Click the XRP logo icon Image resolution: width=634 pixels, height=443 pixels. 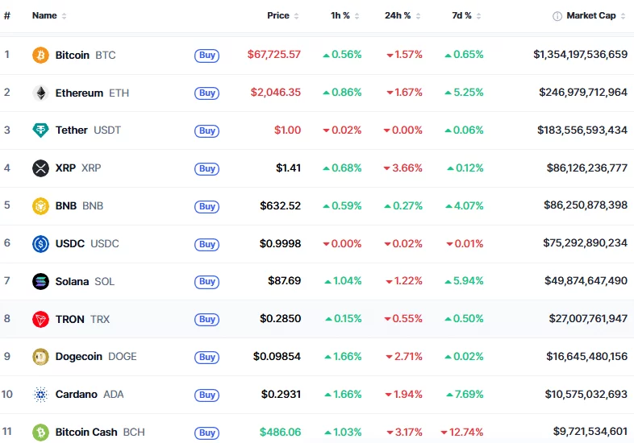click(40, 168)
